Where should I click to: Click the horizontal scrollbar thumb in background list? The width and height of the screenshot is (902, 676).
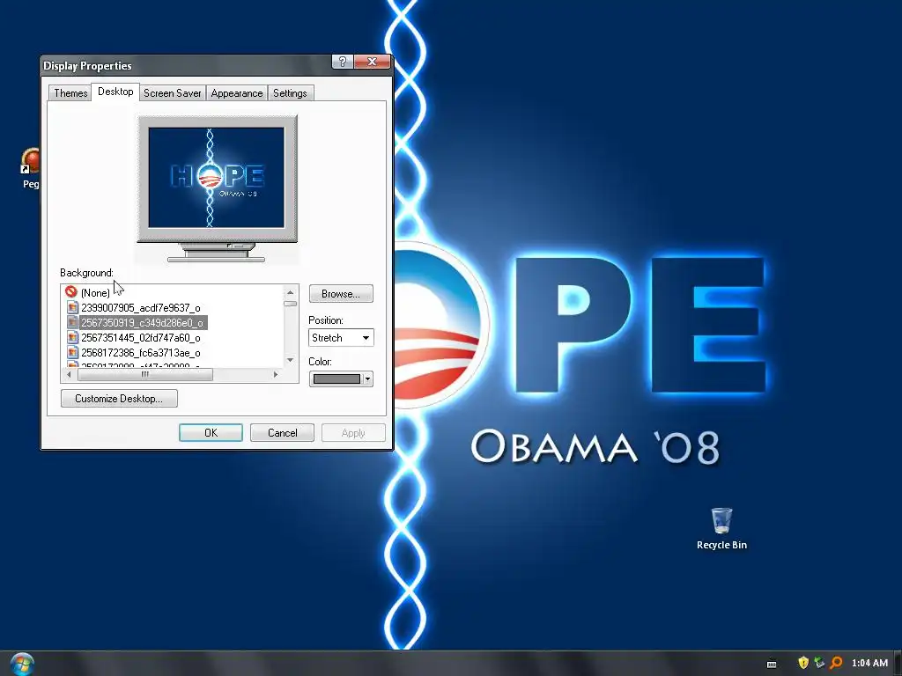pyautogui.click(x=145, y=374)
